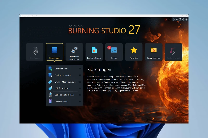Click the thumbs-up icon in top toolbar
The height and width of the screenshot is (138, 208).
(170, 19)
